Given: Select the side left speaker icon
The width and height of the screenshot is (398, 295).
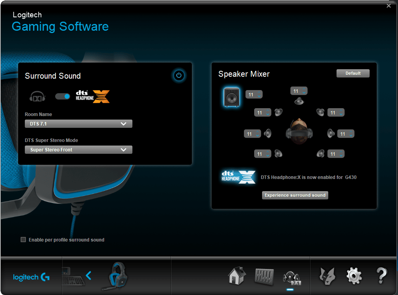Looking at the screenshot, I should (x=268, y=133).
